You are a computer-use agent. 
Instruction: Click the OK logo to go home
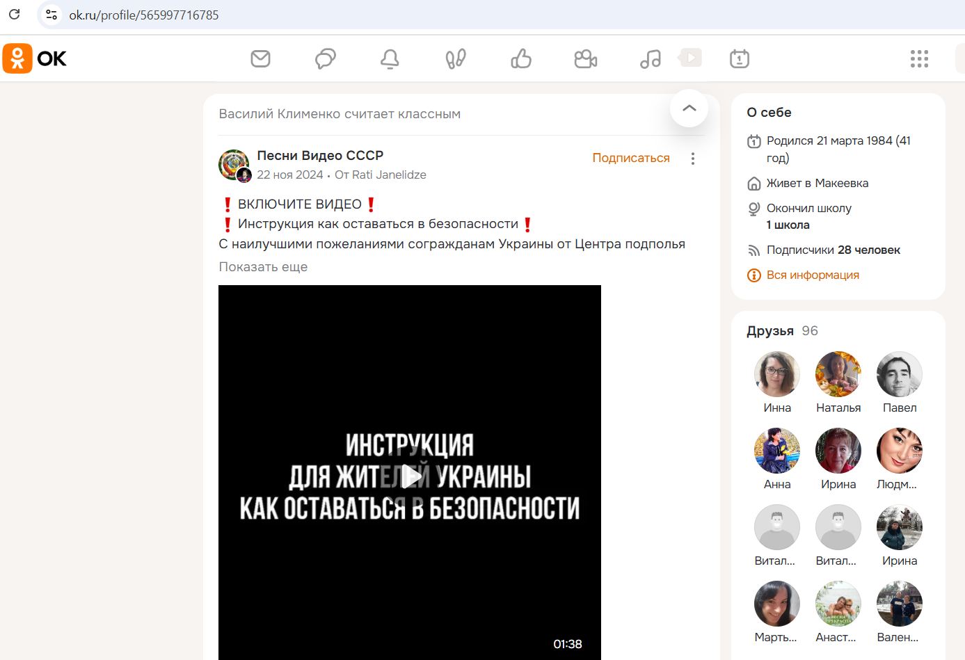tap(35, 59)
